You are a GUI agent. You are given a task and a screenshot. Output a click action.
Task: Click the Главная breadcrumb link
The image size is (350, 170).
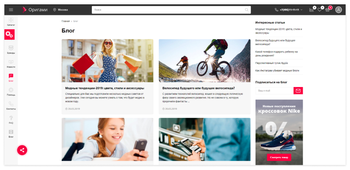point(66,21)
